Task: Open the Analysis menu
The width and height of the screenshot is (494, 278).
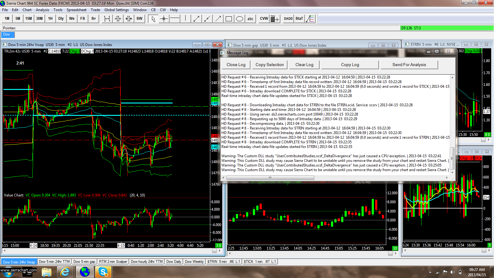Action: [x=42, y=10]
